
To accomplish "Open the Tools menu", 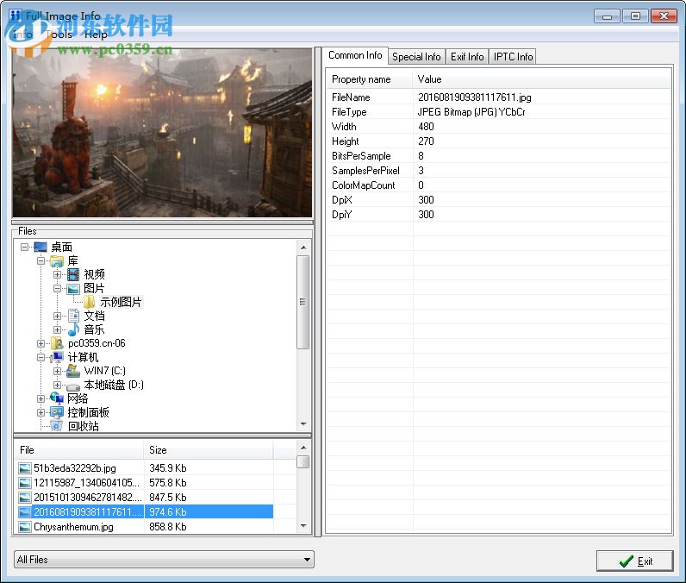I will (x=59, y=34).
